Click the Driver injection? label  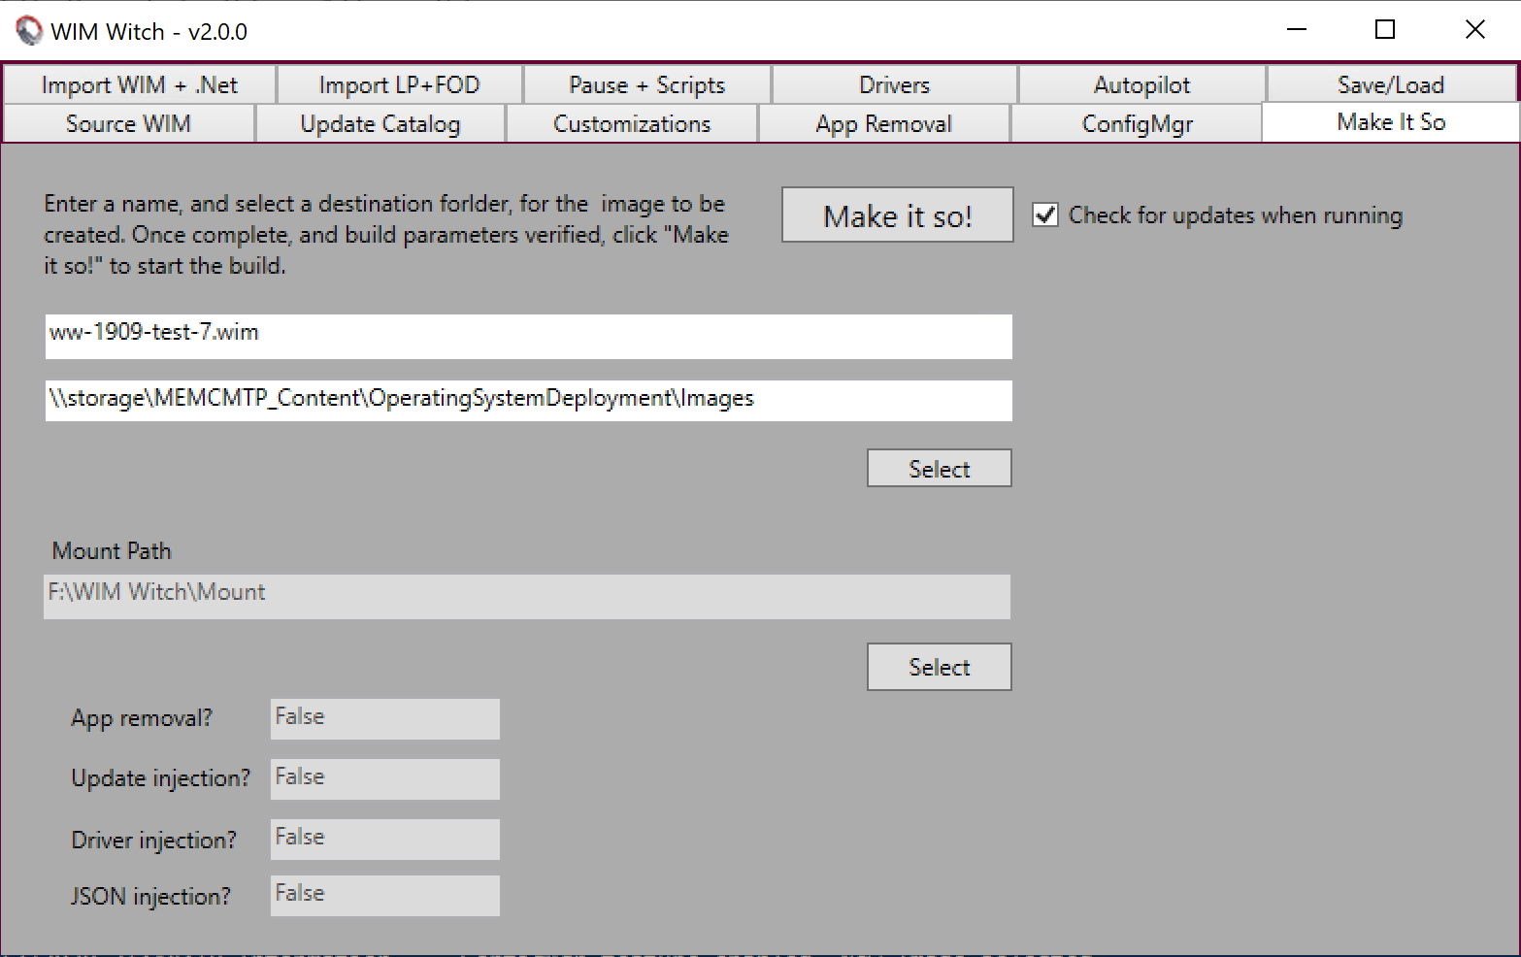coord(154,841)
